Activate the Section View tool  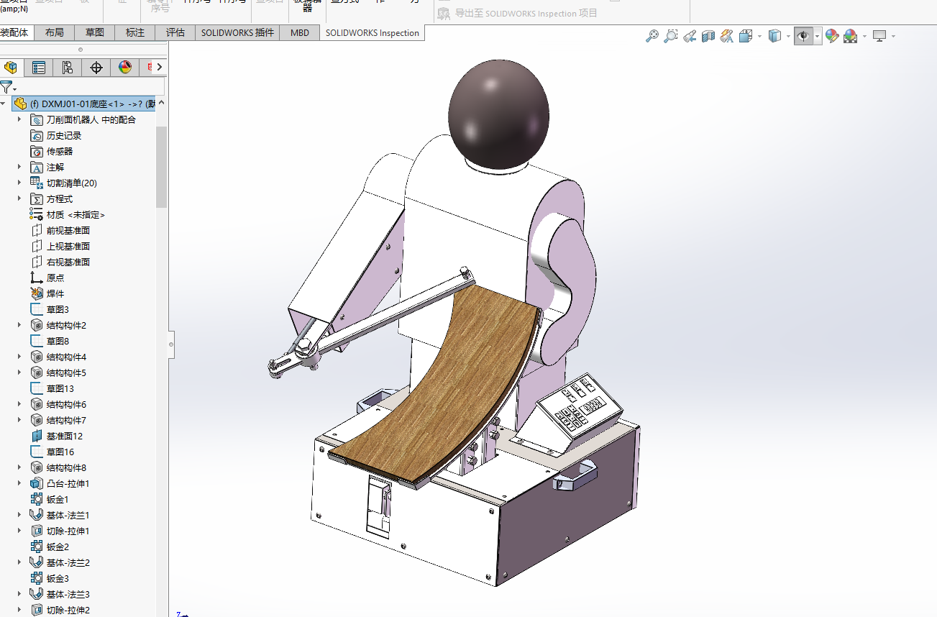click(x=708, y=36)
